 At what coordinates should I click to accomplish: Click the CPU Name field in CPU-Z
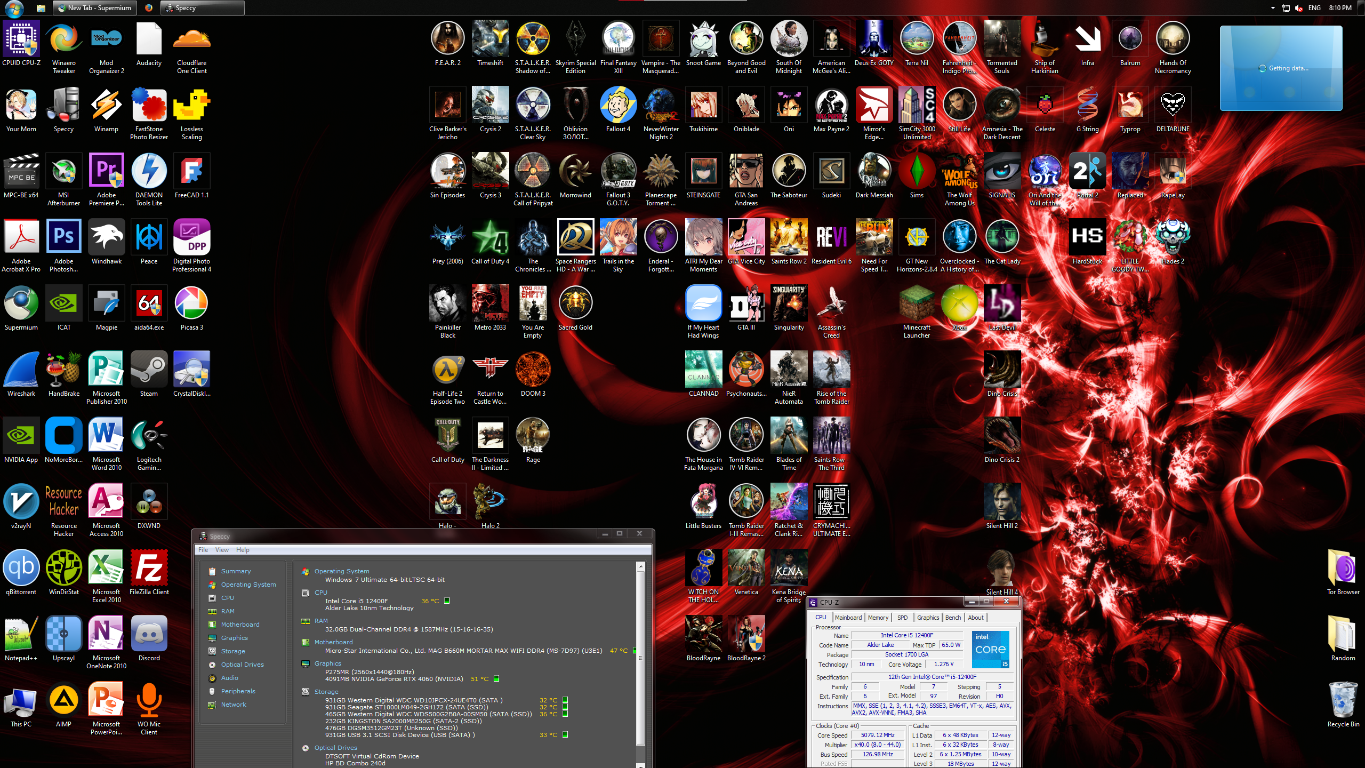907,635
